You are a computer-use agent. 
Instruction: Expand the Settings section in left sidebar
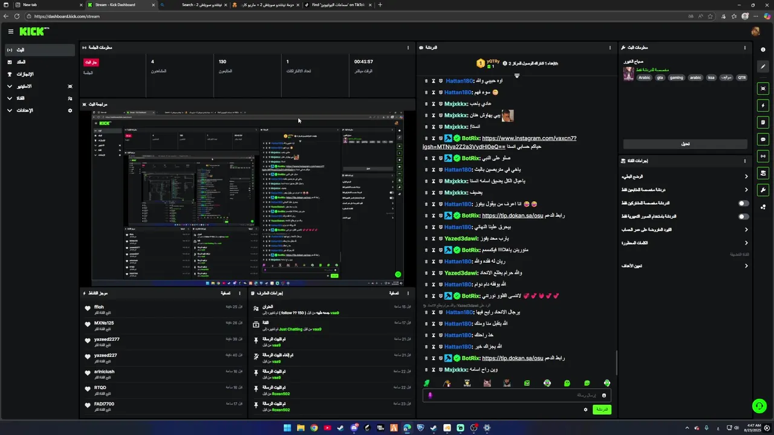[x=40, y=111]
